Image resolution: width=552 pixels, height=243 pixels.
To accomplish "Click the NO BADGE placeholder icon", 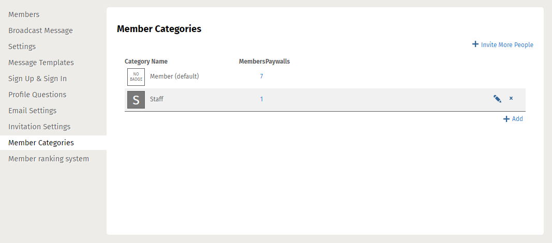I will pos(136,77).
